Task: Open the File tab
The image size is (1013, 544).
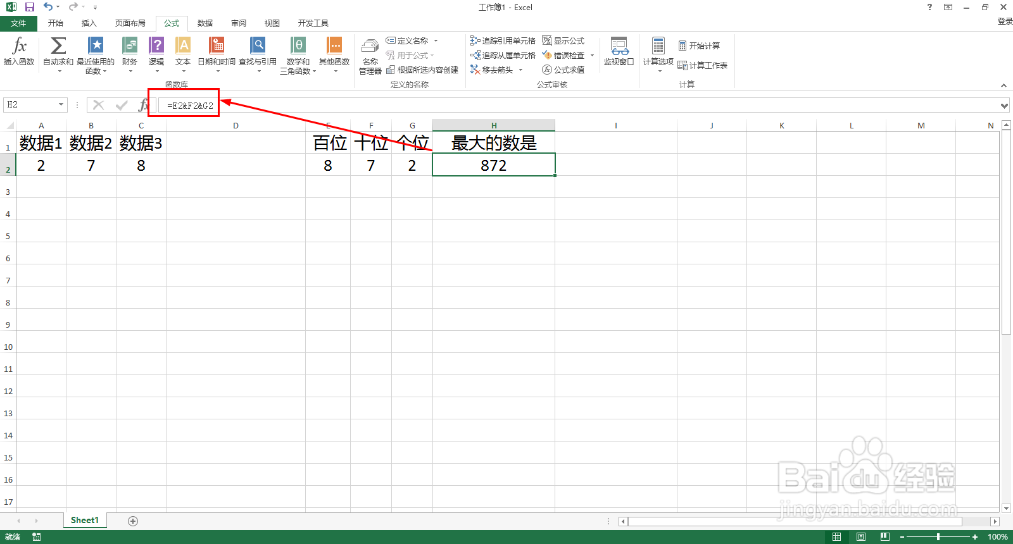Action: click(x=18, y=23)
